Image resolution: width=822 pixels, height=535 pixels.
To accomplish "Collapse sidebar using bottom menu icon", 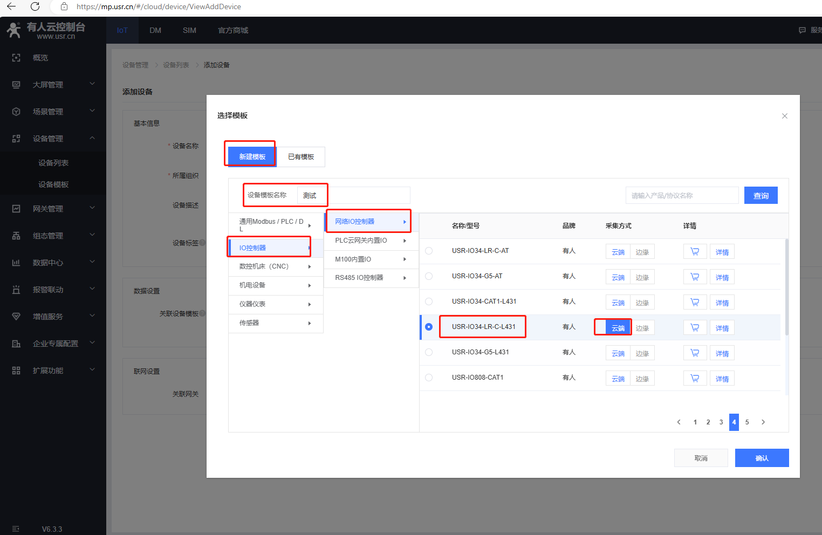I will click(x=16, y=529).
